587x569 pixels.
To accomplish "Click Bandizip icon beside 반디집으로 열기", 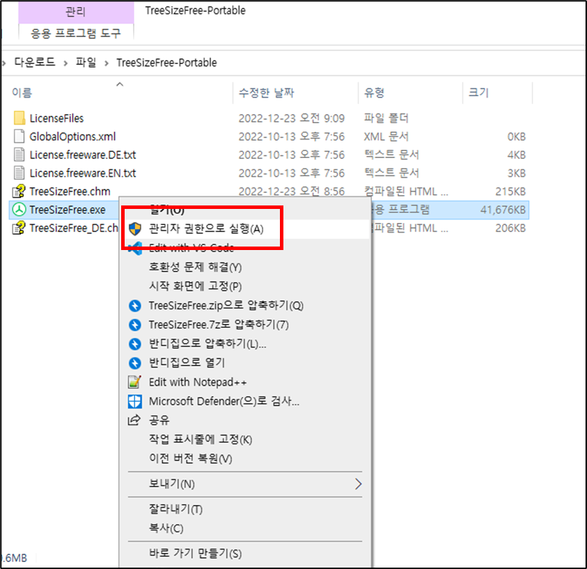I will coord(135,363).
